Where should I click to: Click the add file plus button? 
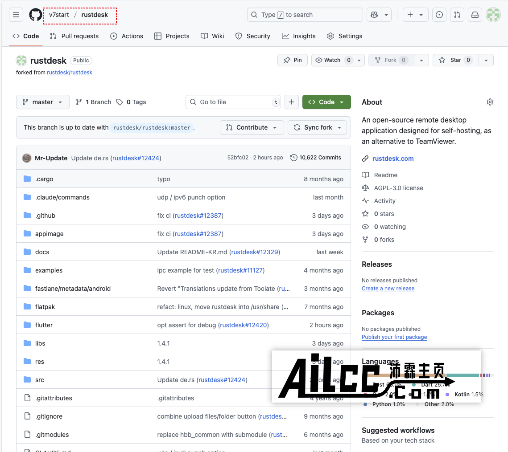point(292,102)
